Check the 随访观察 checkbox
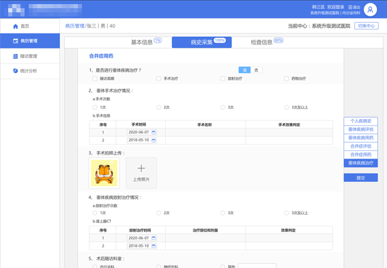The height and width of the screenshot is (268, 387). point(95,79)
